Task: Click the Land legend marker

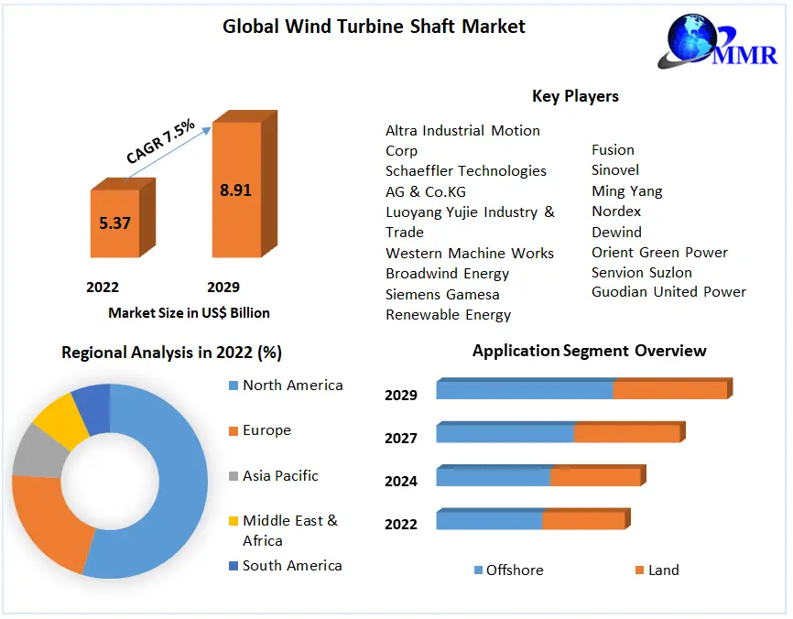Action: 639,570
